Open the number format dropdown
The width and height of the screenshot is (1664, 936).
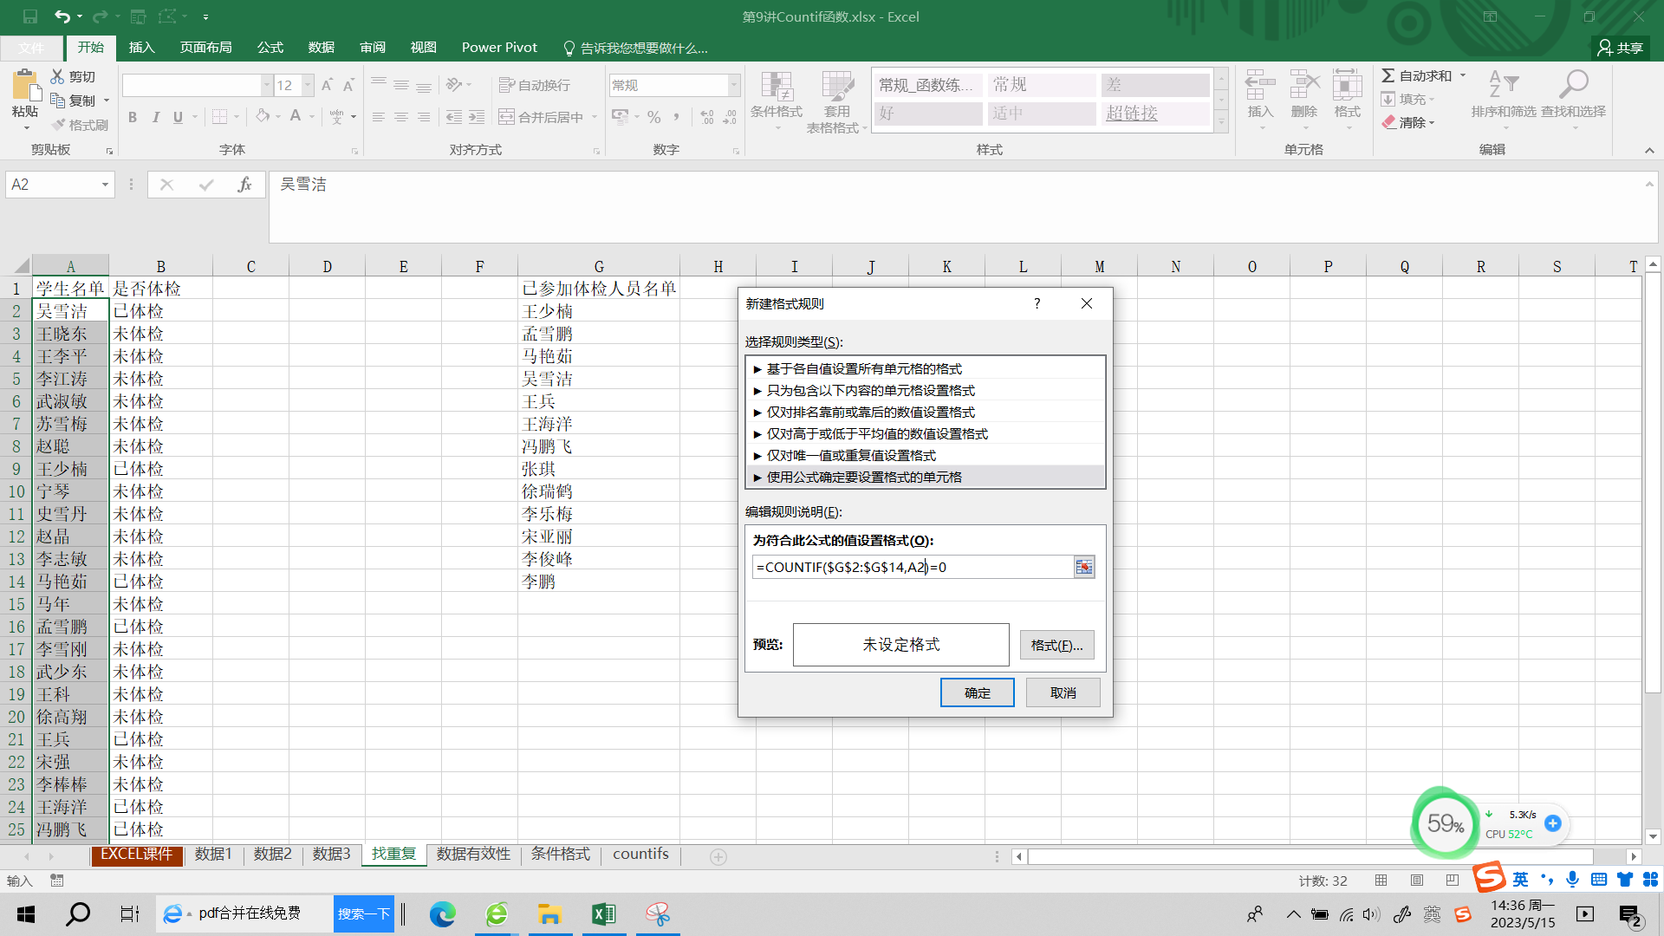(734, 85)
